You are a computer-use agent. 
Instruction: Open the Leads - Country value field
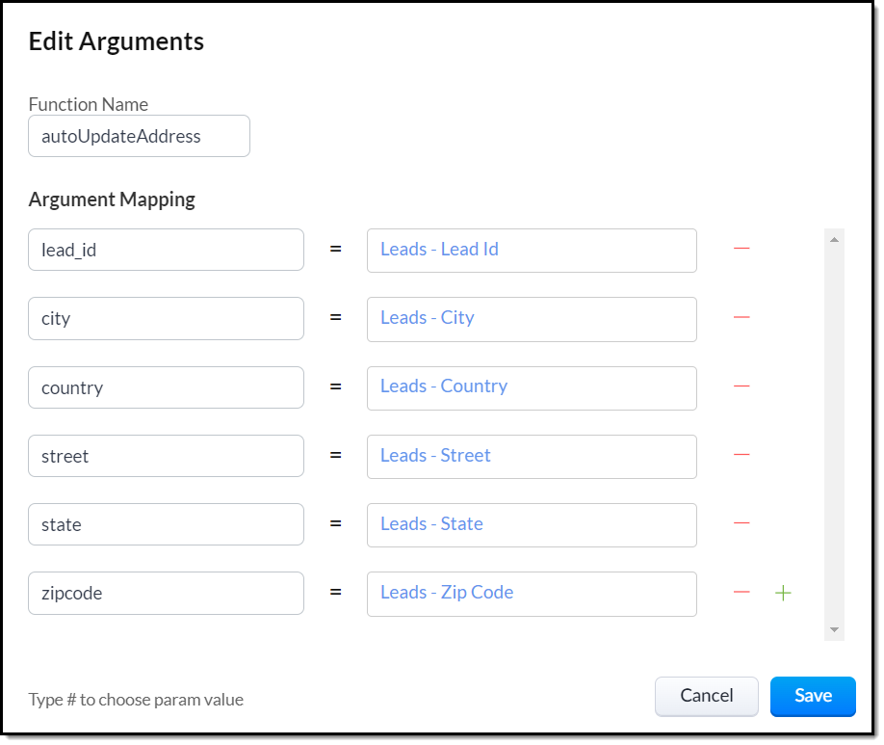(532, 386)
